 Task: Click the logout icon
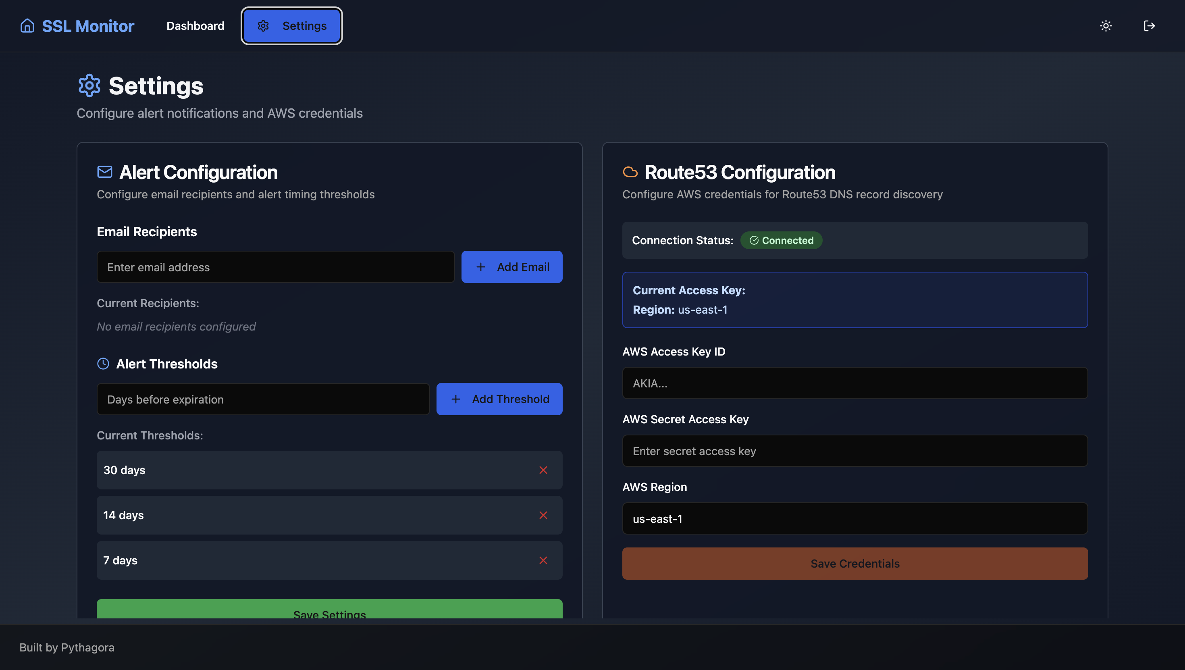click(1149, 26)
